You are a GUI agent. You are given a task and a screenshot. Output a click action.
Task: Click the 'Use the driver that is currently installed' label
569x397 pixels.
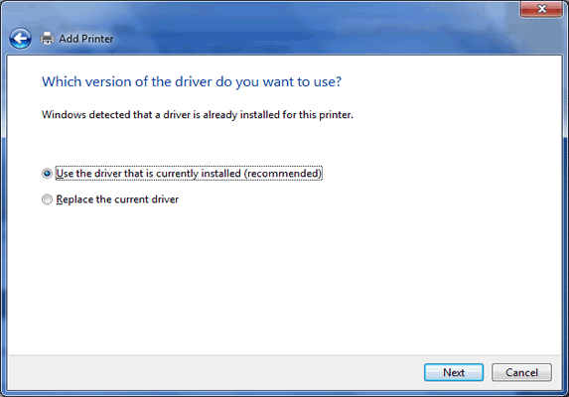click(x=189, y=174)
